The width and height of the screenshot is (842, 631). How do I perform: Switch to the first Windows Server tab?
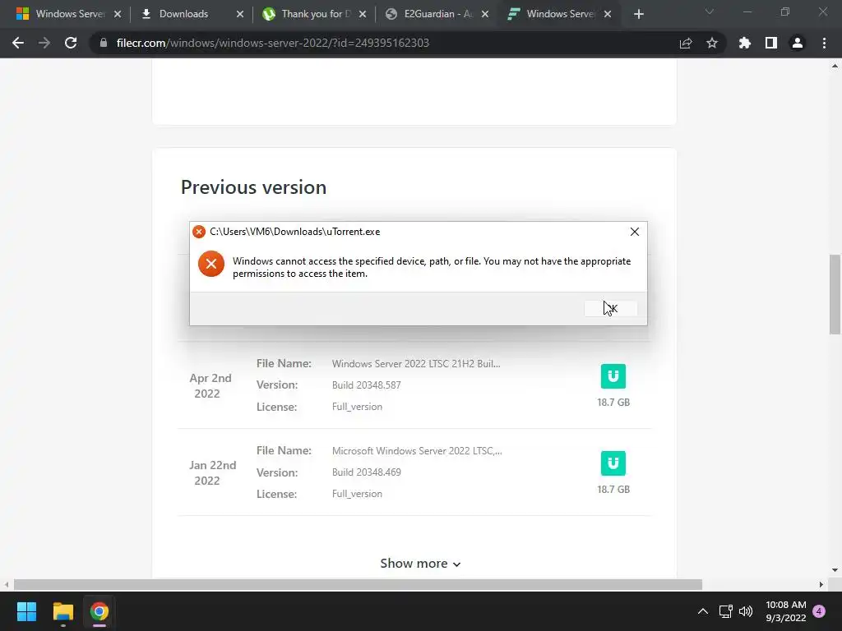(69, 14)
